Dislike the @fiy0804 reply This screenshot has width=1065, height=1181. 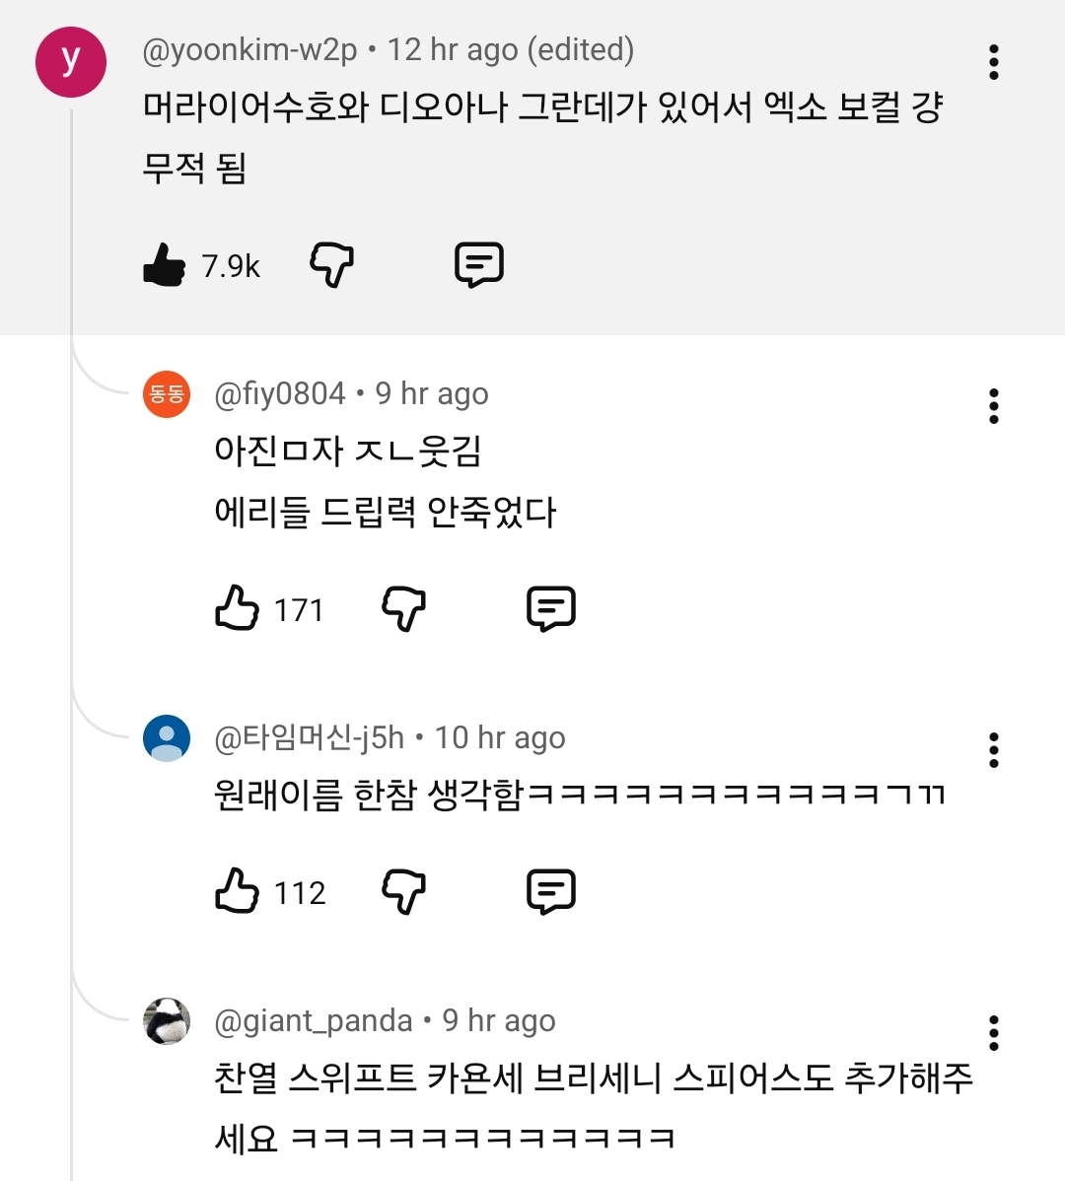point(403,608)
